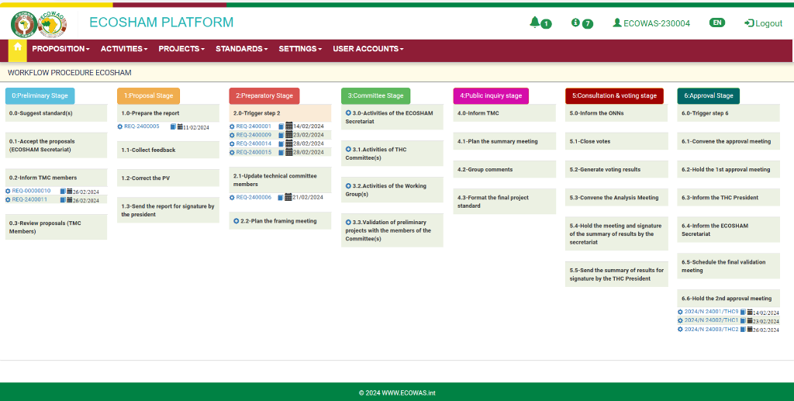Open request link REQ-2400014
The width and height of the screenshot is (794, 401).
(x=254, y=143)
